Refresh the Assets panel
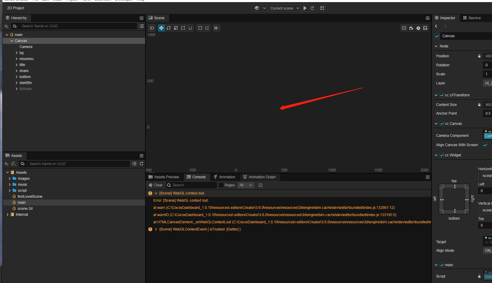This screenshot has height=283, width=492. (x=142, y=164)
